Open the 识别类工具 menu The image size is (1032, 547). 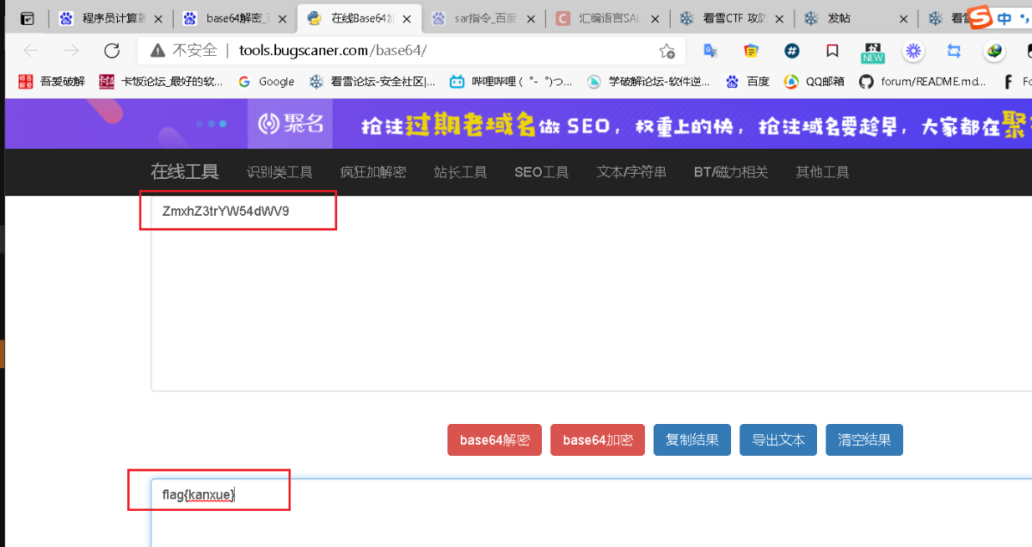point(279,172)
